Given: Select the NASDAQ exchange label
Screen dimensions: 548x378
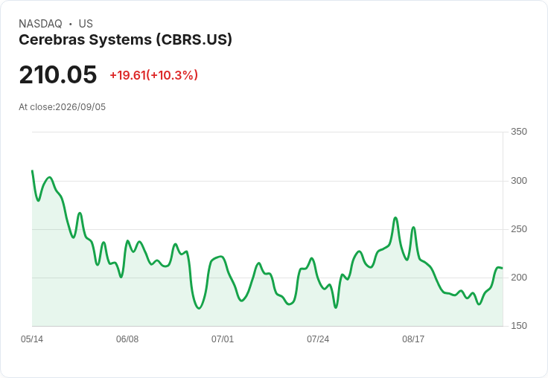Looking at the screenshot, I should (40, 24).
